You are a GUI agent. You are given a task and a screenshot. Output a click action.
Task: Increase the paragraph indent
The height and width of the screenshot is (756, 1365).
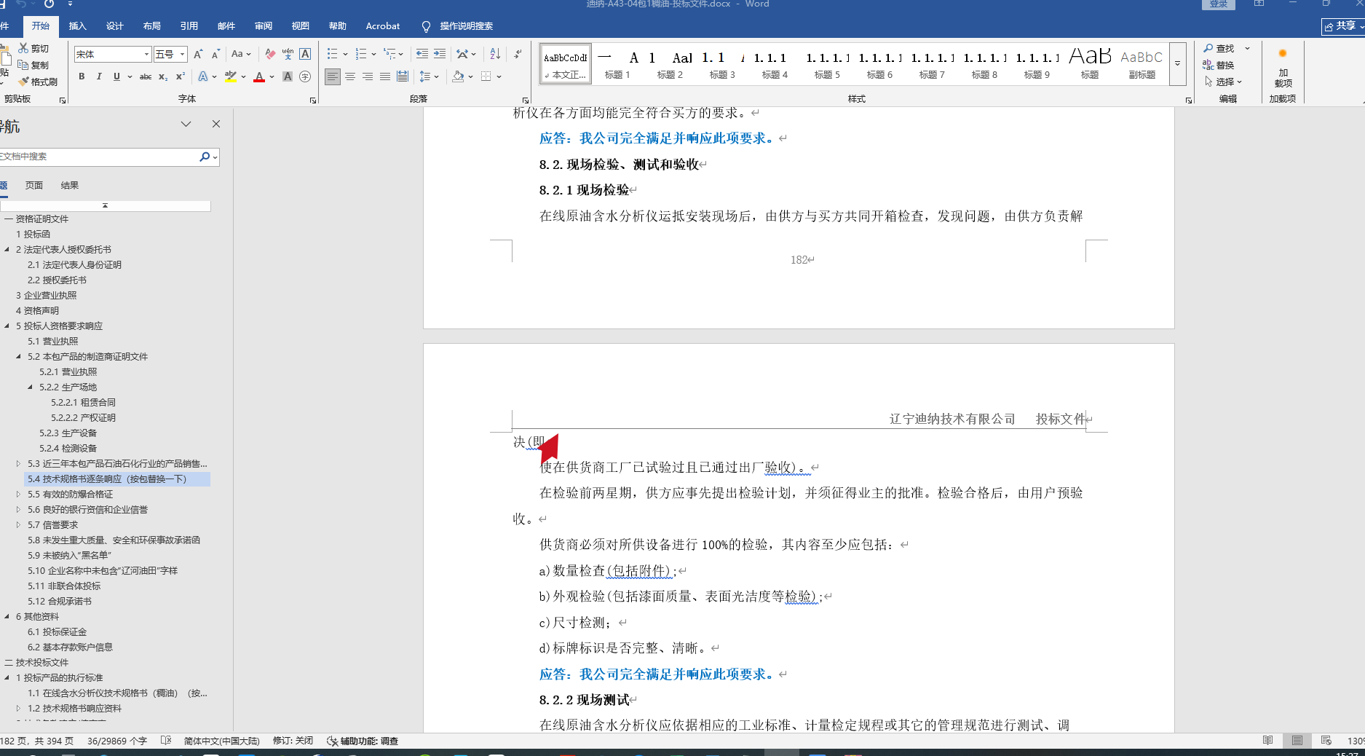point(440,54)
